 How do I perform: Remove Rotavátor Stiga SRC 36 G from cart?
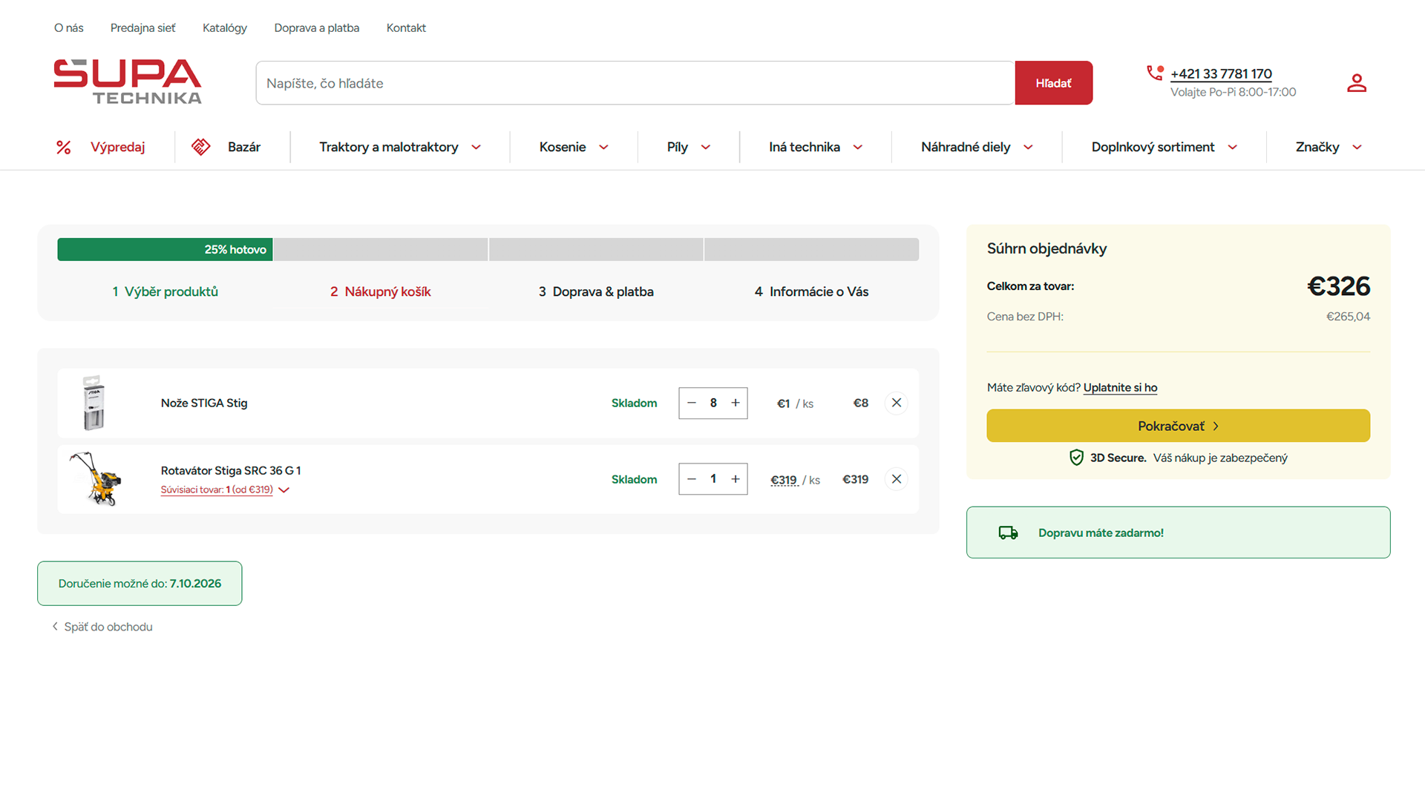click(897, 479)
